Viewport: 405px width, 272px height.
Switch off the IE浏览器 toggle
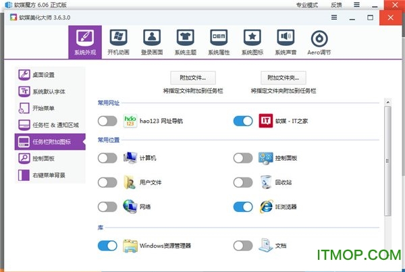[x=243, y=207]
